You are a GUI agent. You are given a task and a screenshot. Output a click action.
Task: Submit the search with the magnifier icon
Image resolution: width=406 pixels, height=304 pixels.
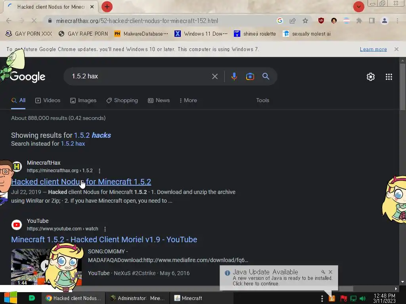tap(266, 76)
